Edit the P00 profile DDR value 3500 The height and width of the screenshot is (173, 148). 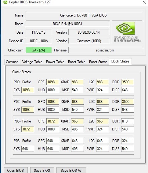coord(128,82)
